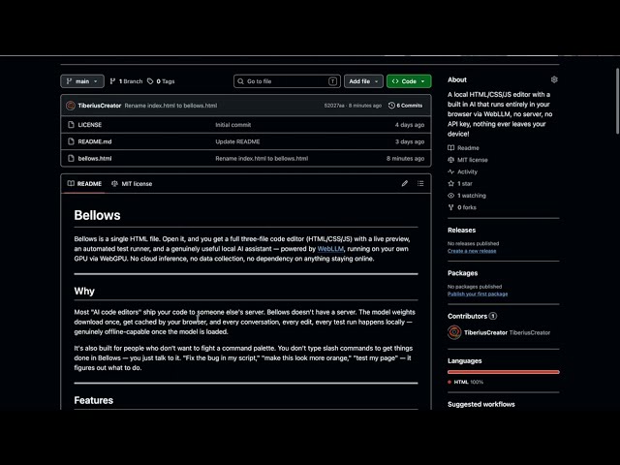The width and height of the screenshot is (620, 465).
Task: Click the star icon beside 1 star
Action: 450,183
